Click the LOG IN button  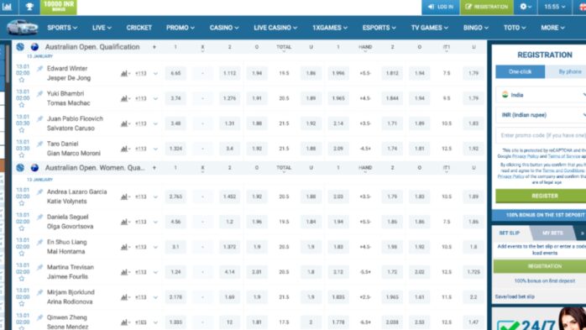coord(441,7)
